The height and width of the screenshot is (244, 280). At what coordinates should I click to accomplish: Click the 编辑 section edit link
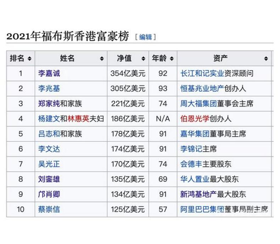click(x=145, y=37)
